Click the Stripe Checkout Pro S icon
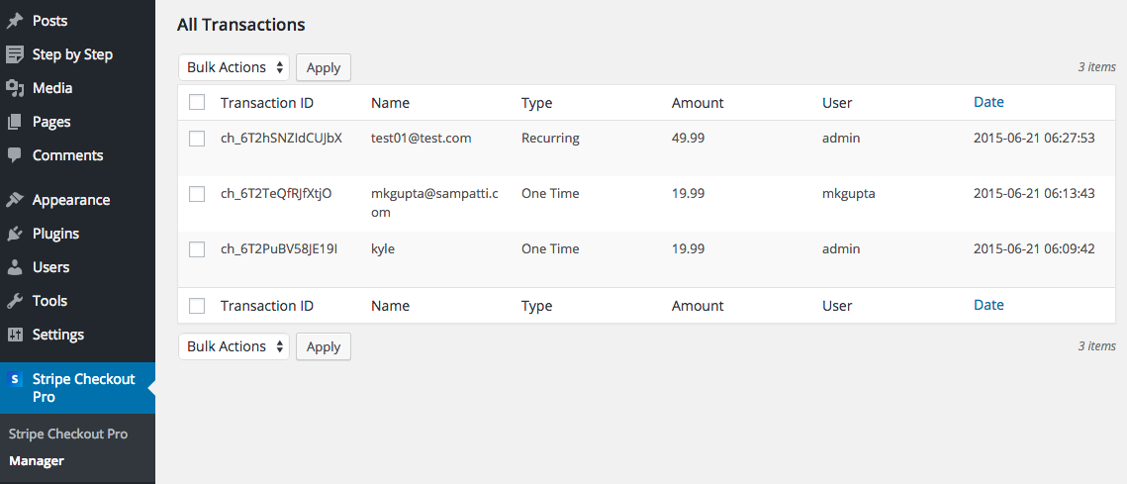The image size is (1127, 484). point(15,379)
